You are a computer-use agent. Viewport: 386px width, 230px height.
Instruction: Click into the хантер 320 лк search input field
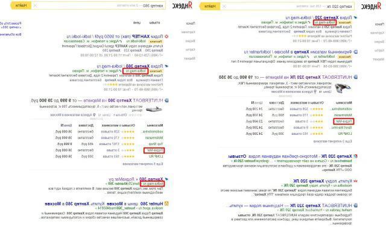(x=291, y=6)
